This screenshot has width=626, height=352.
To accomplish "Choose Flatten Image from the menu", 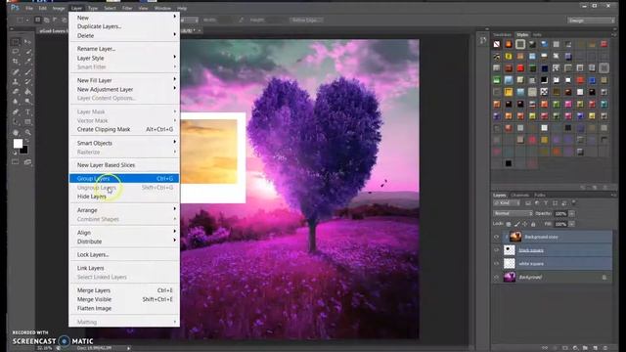I will [x=124, y=309].
